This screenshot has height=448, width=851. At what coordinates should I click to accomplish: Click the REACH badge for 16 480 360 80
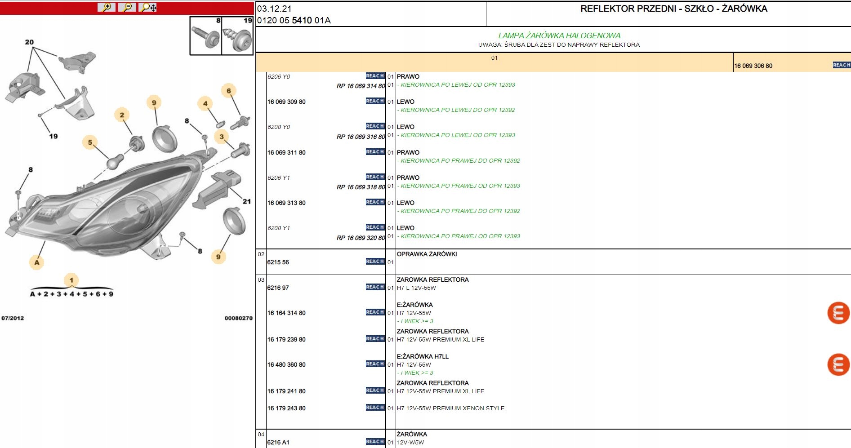pos(375,364)
